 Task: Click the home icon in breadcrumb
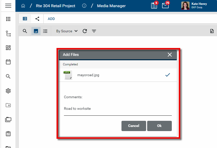[23, 6]
